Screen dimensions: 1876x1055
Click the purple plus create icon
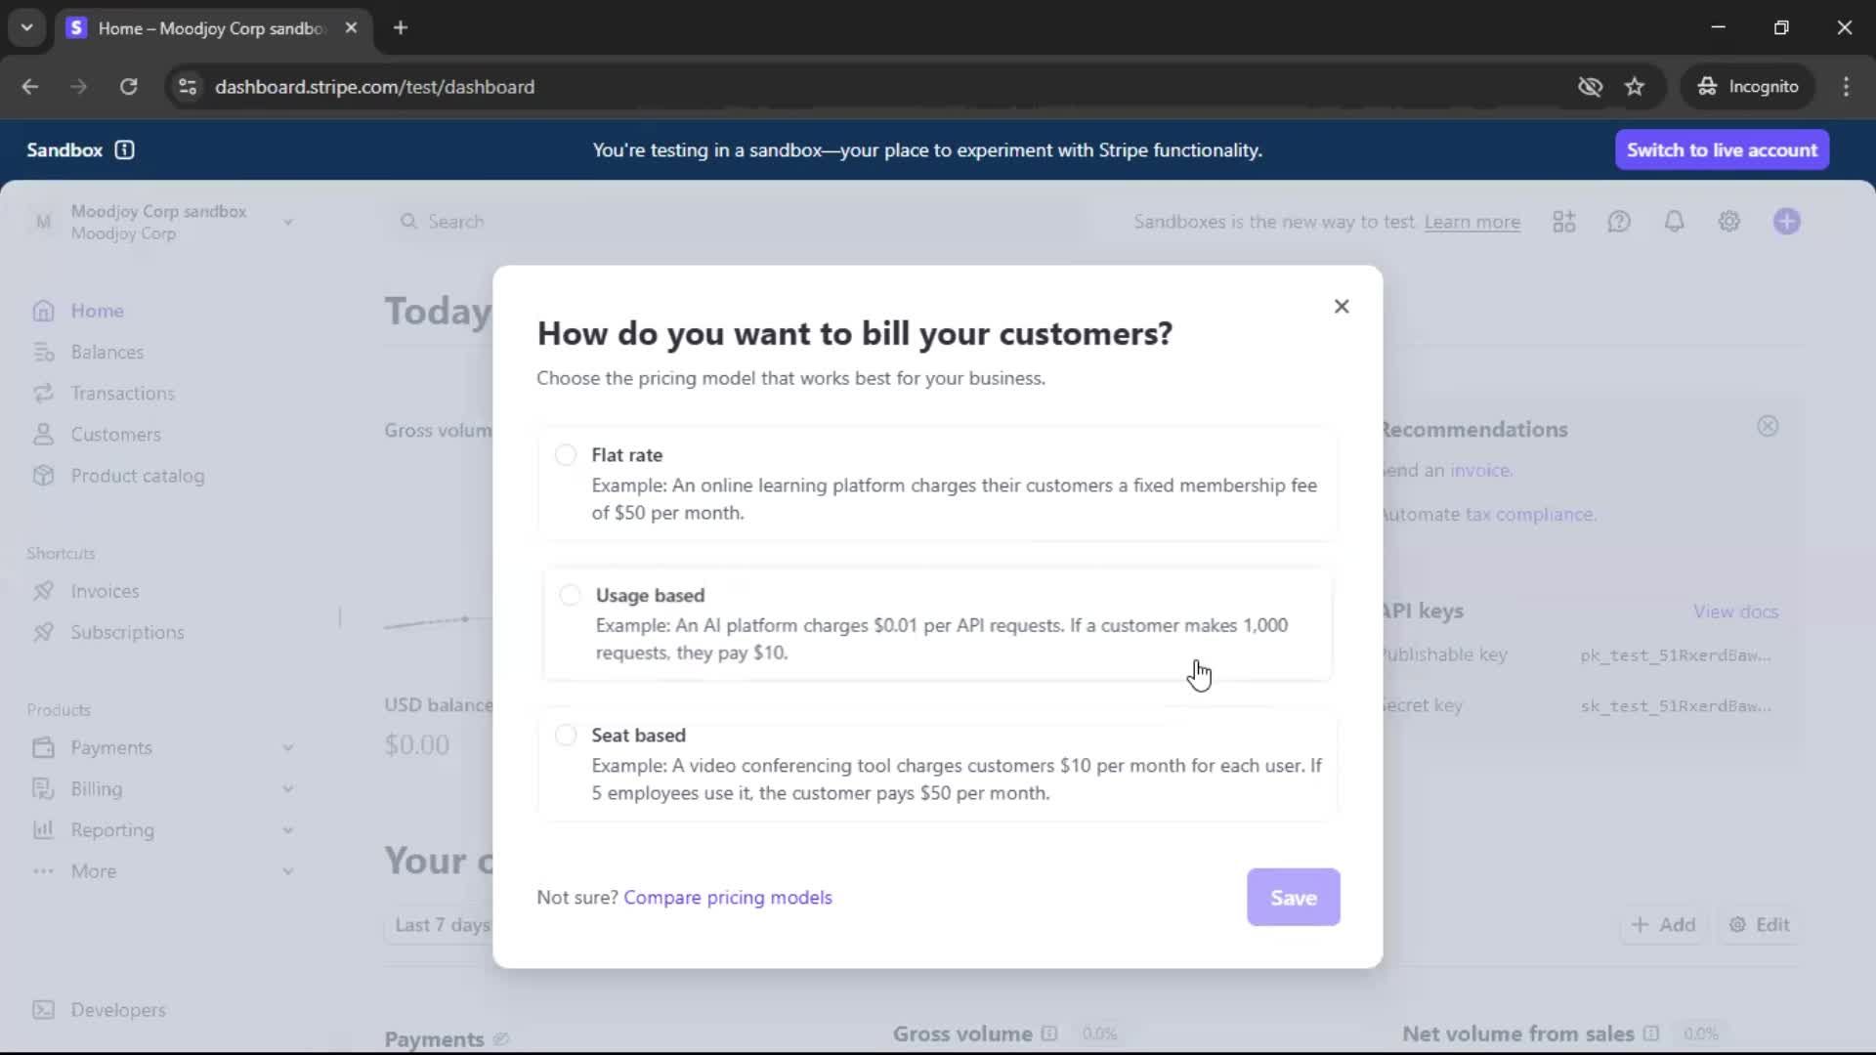(x=1786, y=222)
